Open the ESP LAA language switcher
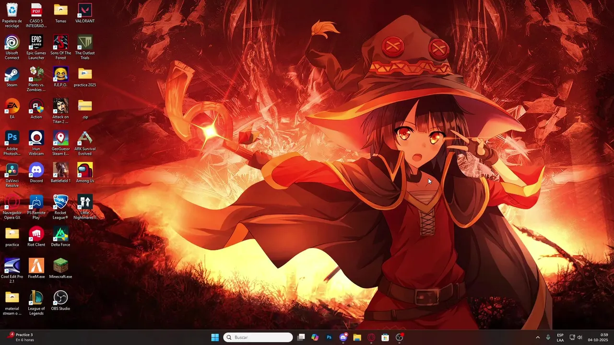 coord(560,337)
